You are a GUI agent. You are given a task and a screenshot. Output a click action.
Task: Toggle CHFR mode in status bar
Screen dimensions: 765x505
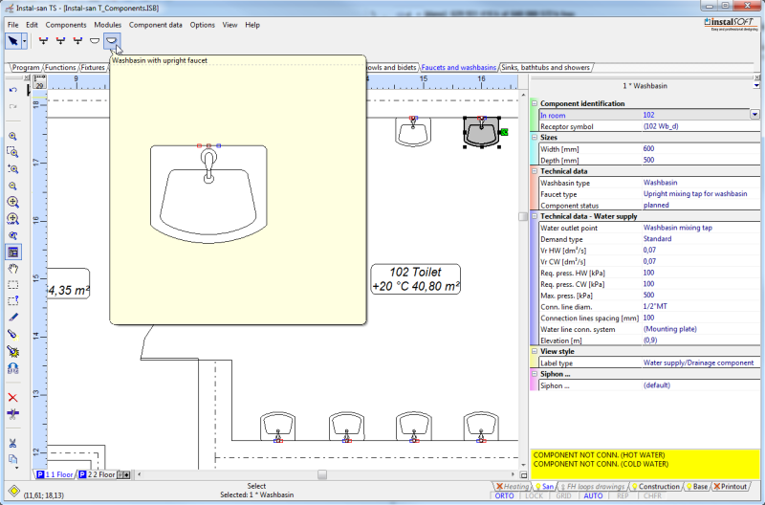coord(652,495)
